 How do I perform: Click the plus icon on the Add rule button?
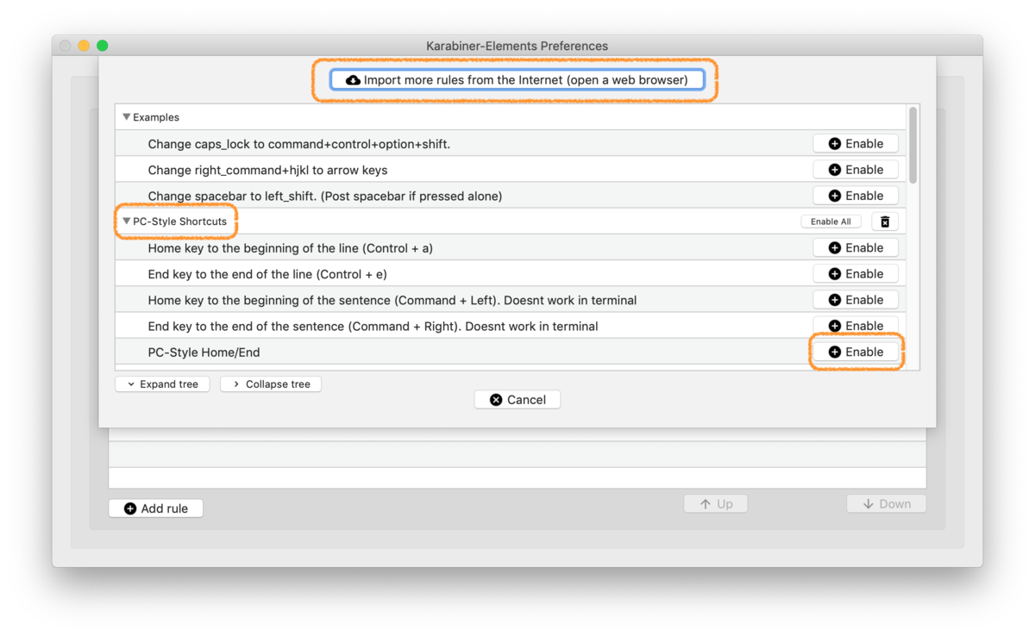click(130, 508)
